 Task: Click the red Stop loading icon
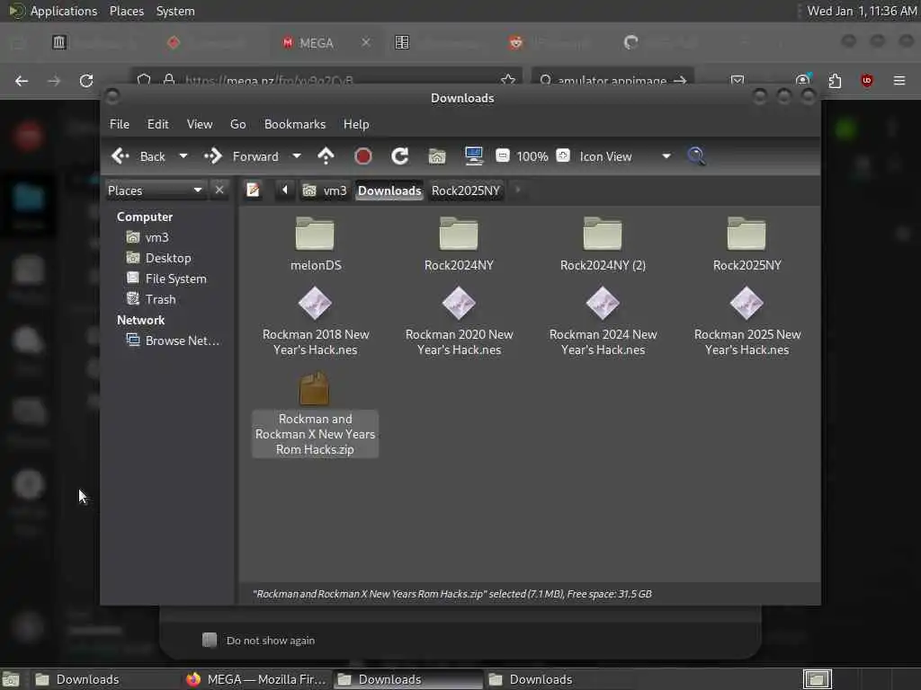pyautogui.click(x=363, y=156)
